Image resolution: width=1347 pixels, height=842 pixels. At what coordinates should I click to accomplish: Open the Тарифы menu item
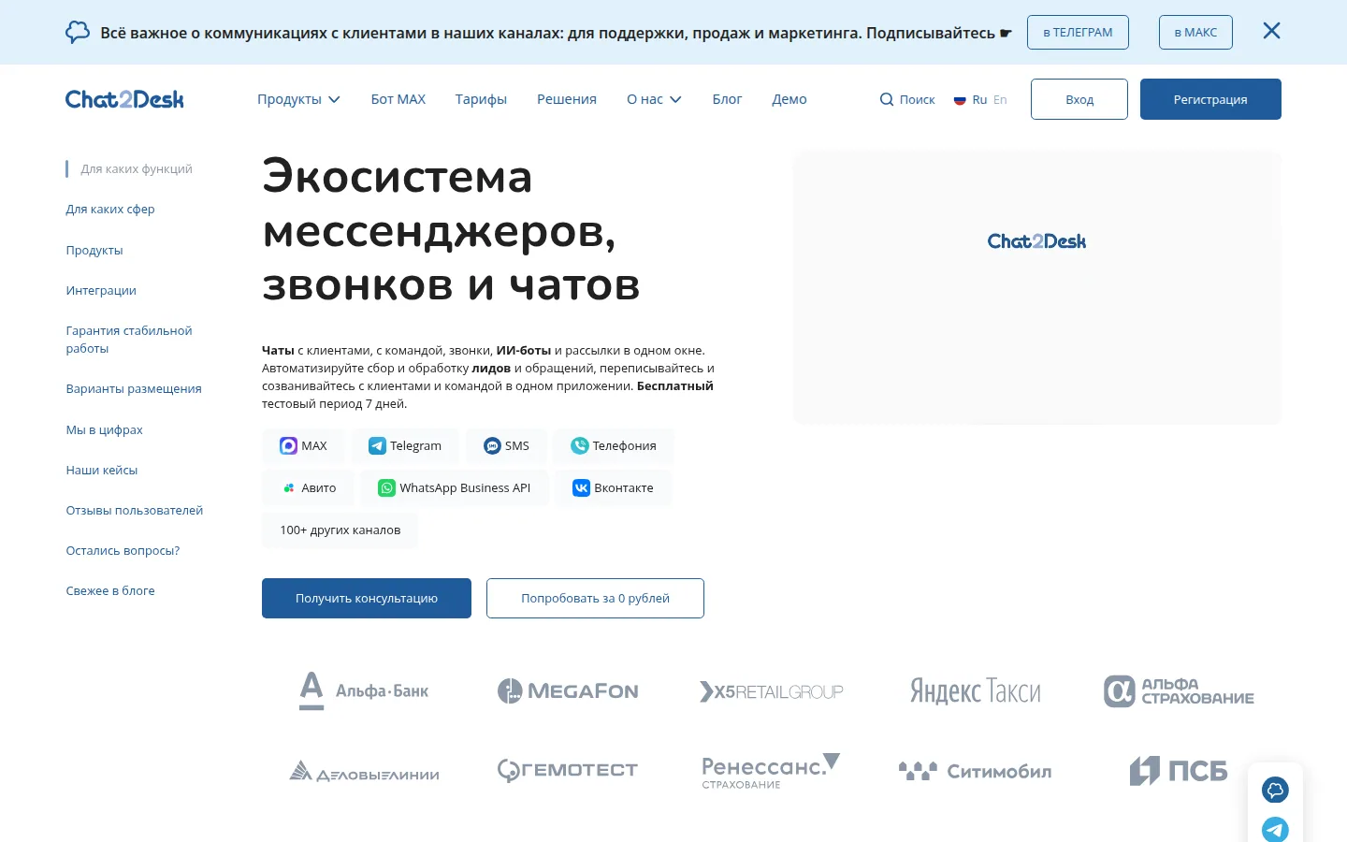click(x=481, y=99)
